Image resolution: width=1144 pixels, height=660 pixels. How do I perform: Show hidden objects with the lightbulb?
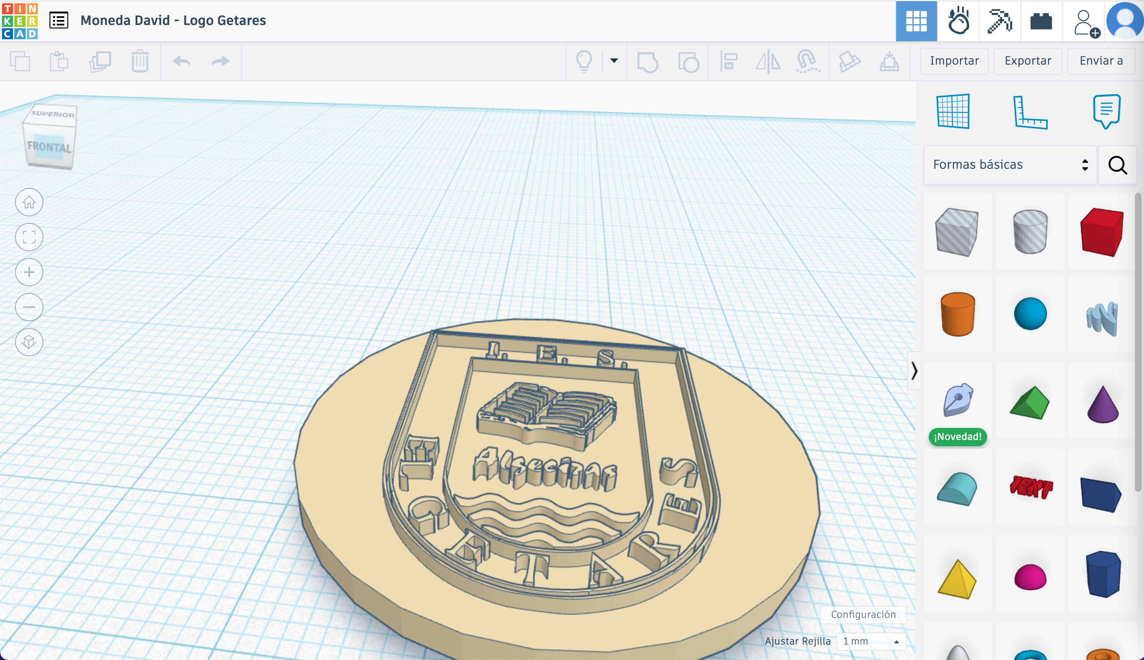click(585, 61)
